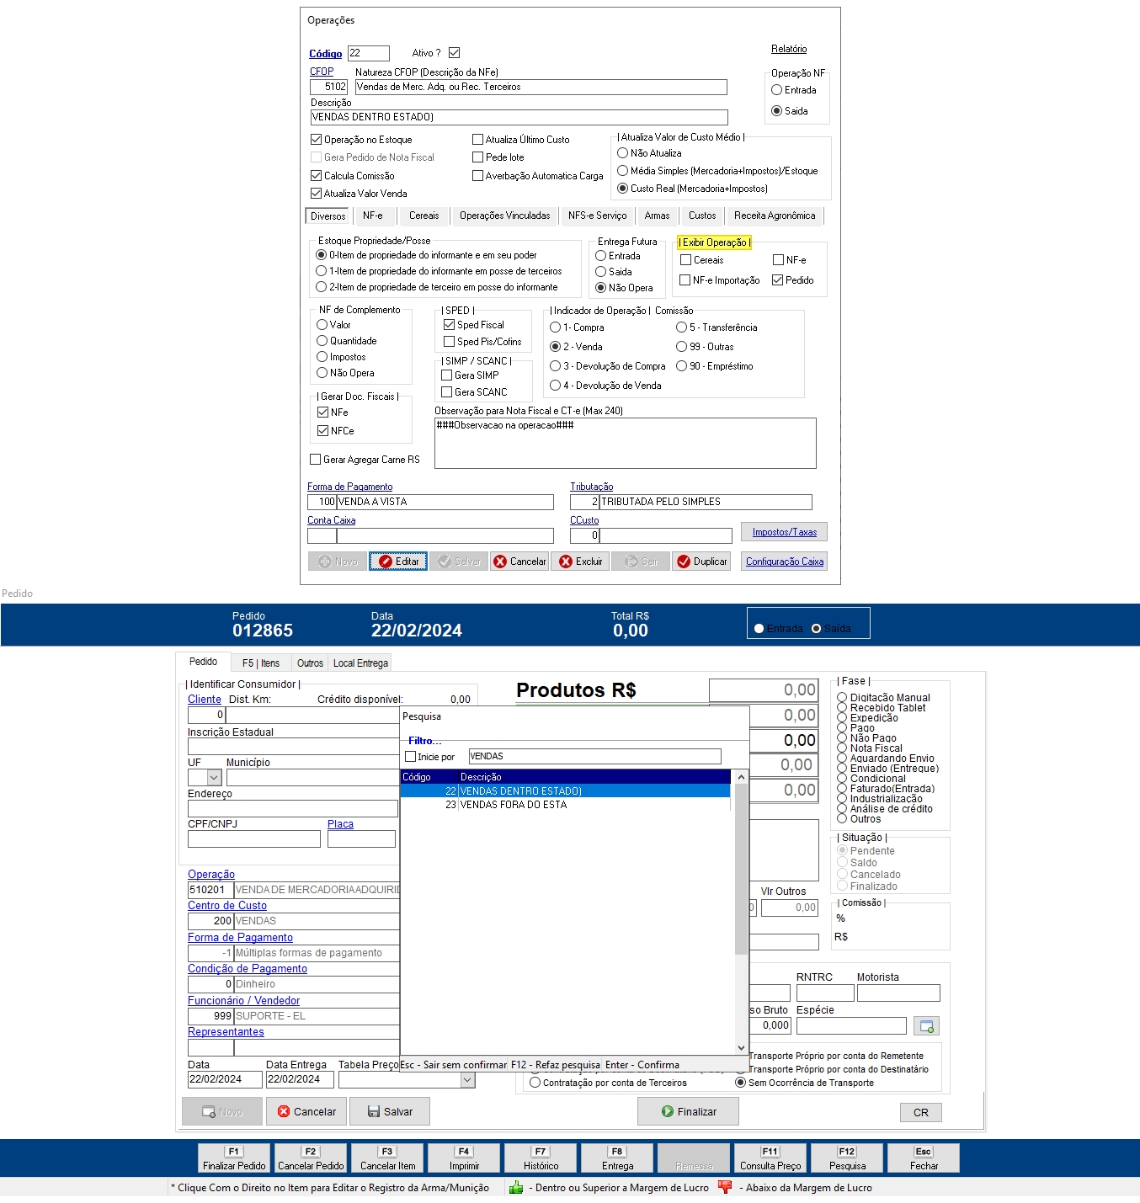
Task: Switch to F5 | Itens tab
Action: coord(261,663)
